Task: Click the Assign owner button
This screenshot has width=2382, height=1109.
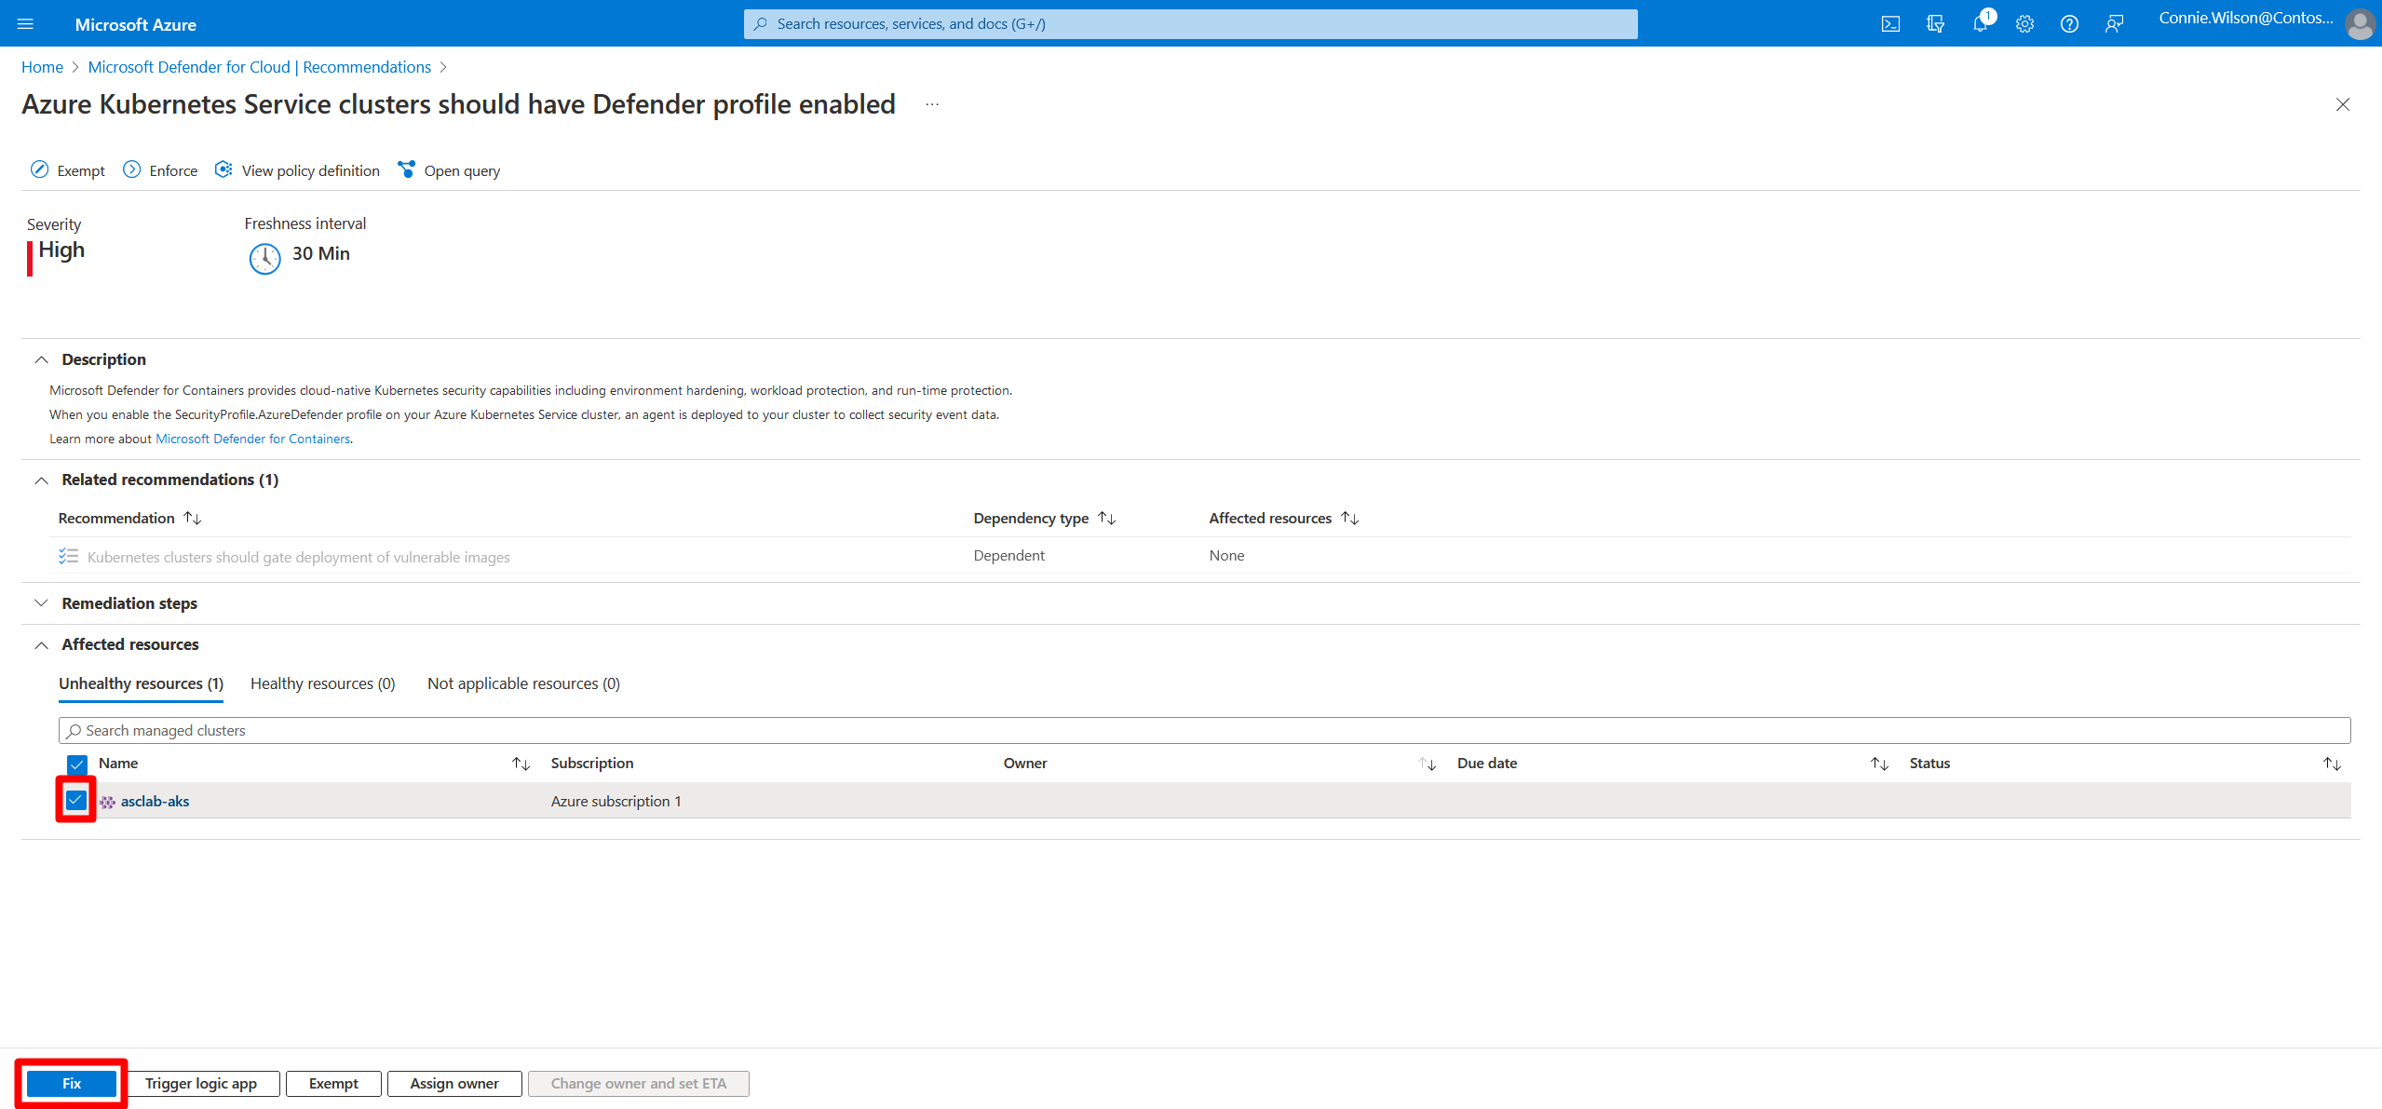Action: point(454,1083)
